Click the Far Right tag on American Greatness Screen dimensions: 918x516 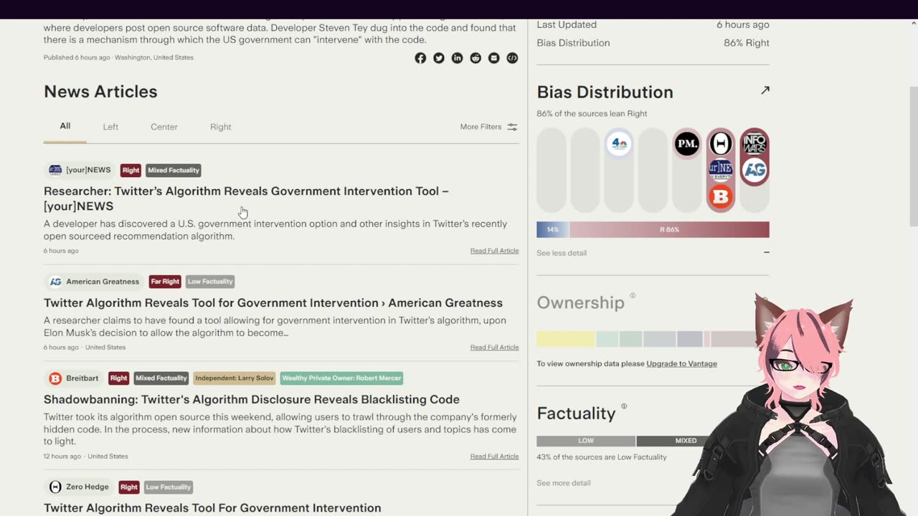[165, 282]
